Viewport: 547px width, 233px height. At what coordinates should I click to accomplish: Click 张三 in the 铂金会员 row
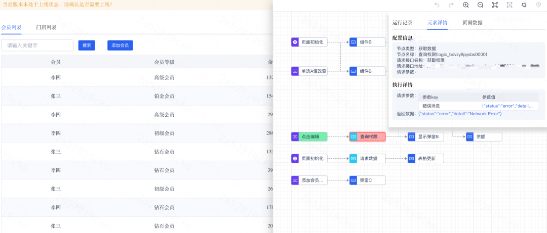click(x=56, y=96)
